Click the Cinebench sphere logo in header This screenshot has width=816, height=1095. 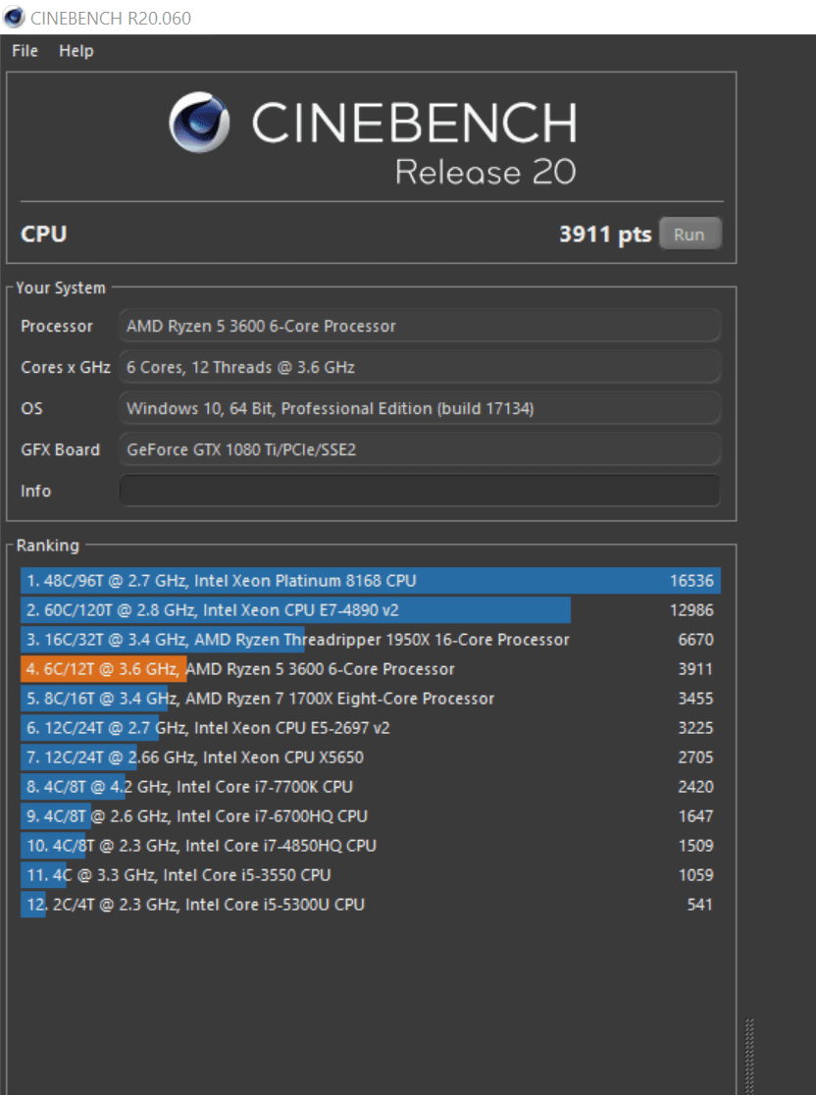click(x=199, y=124)
